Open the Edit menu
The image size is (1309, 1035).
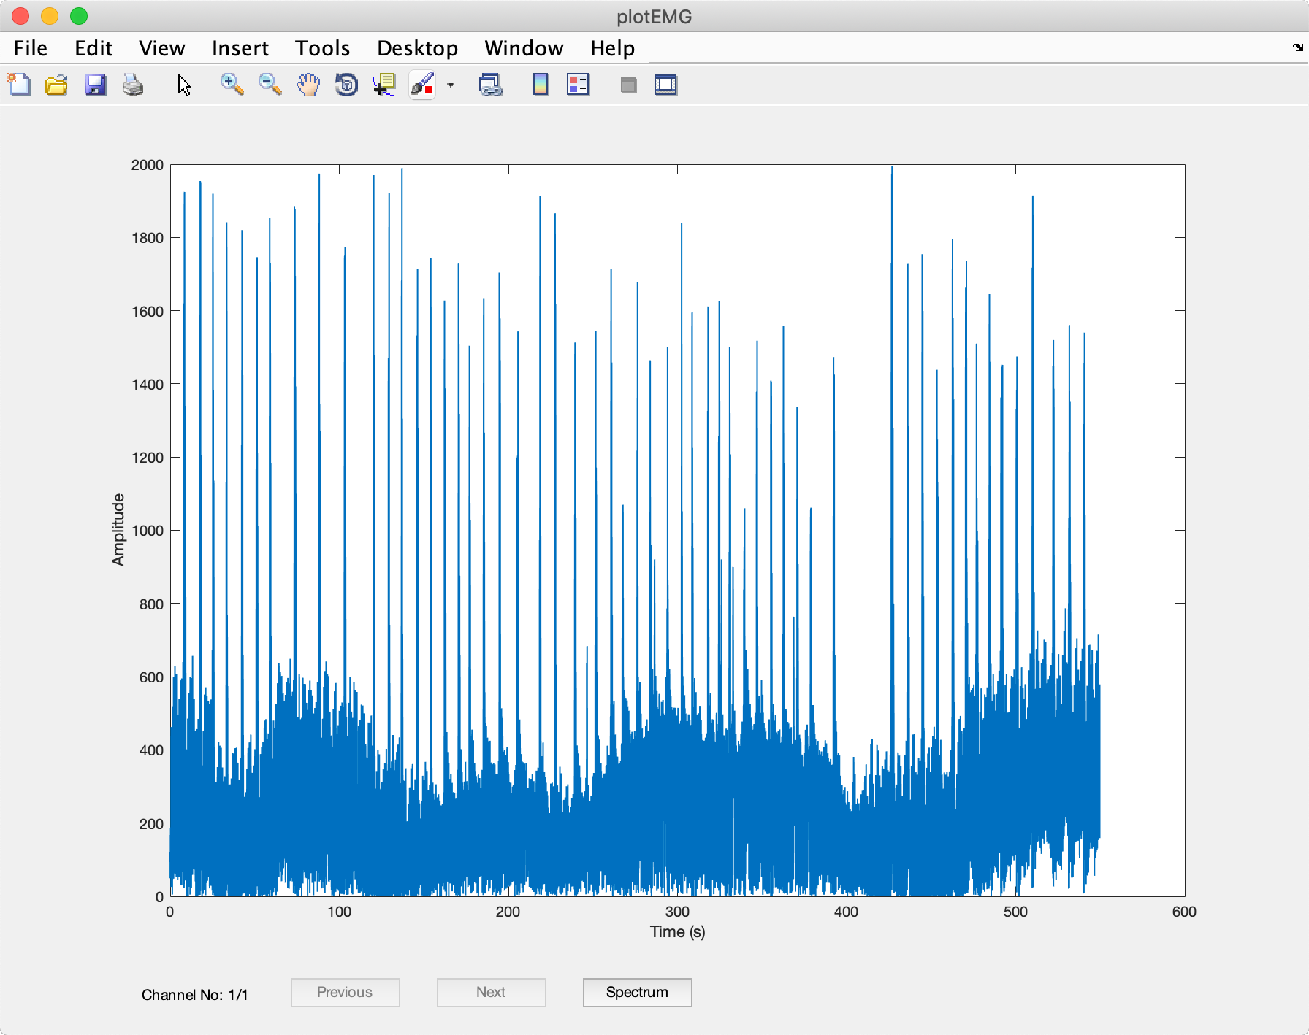point(93,48)
